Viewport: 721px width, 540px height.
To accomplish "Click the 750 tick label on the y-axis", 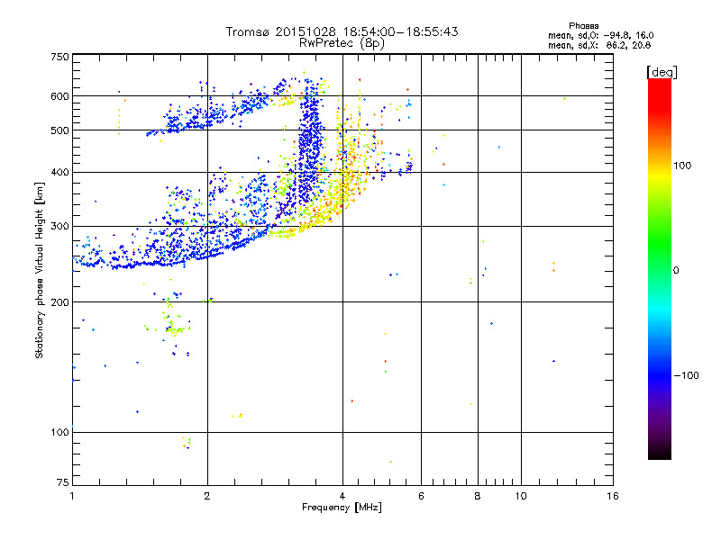I will [59, 57].
